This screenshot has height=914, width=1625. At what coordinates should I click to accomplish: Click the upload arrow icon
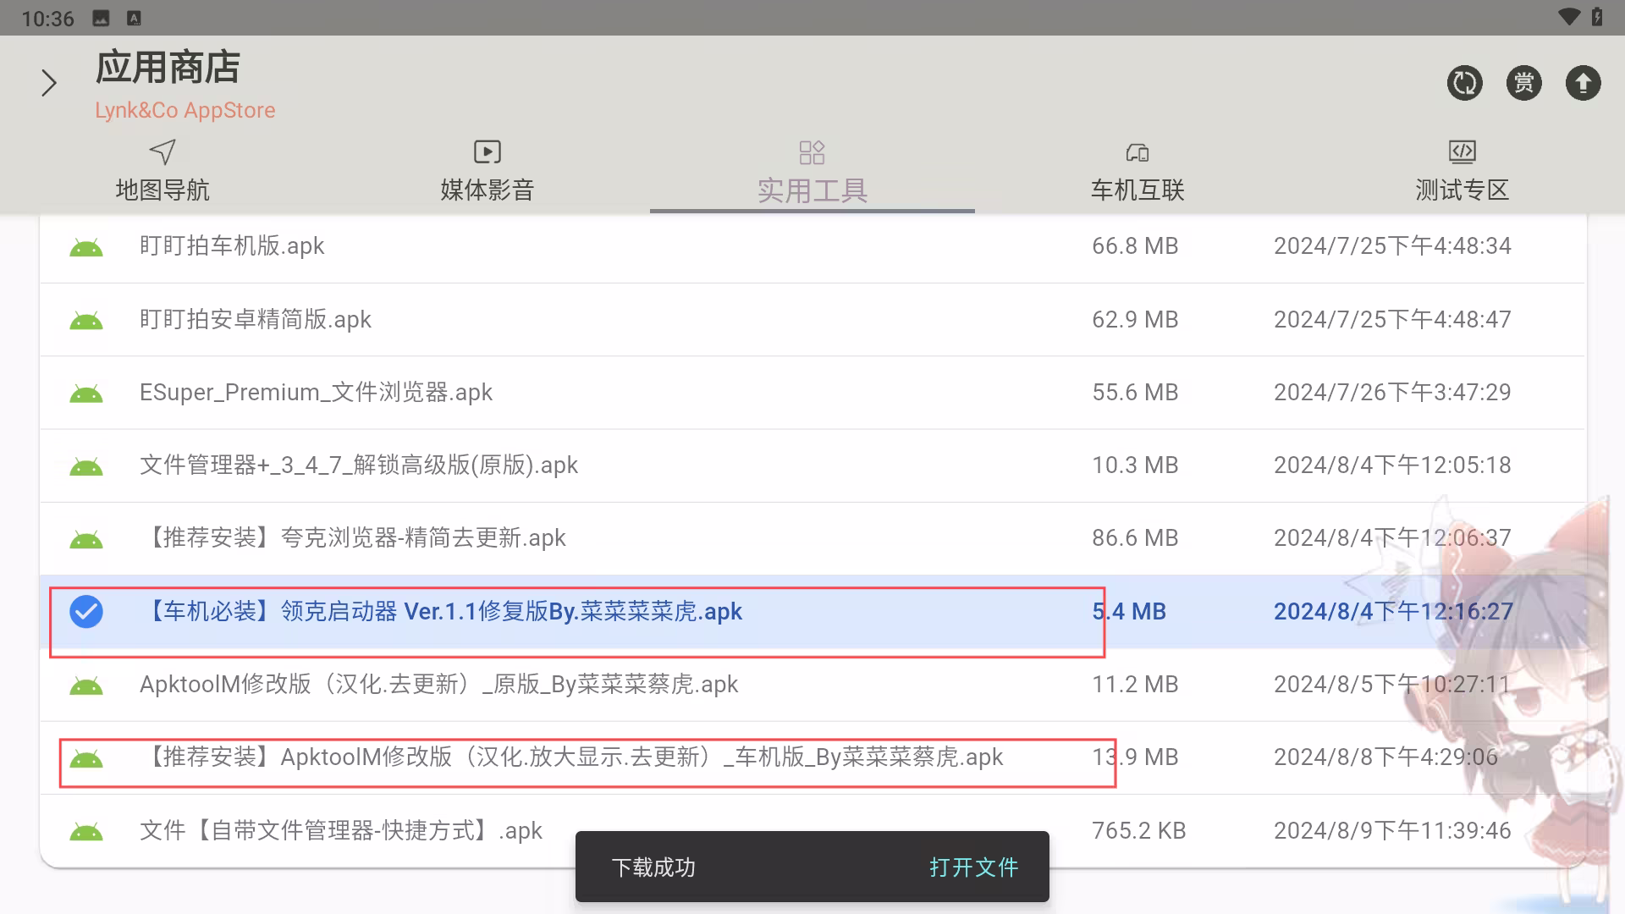pyautogui.click(x=1583, y=83)
